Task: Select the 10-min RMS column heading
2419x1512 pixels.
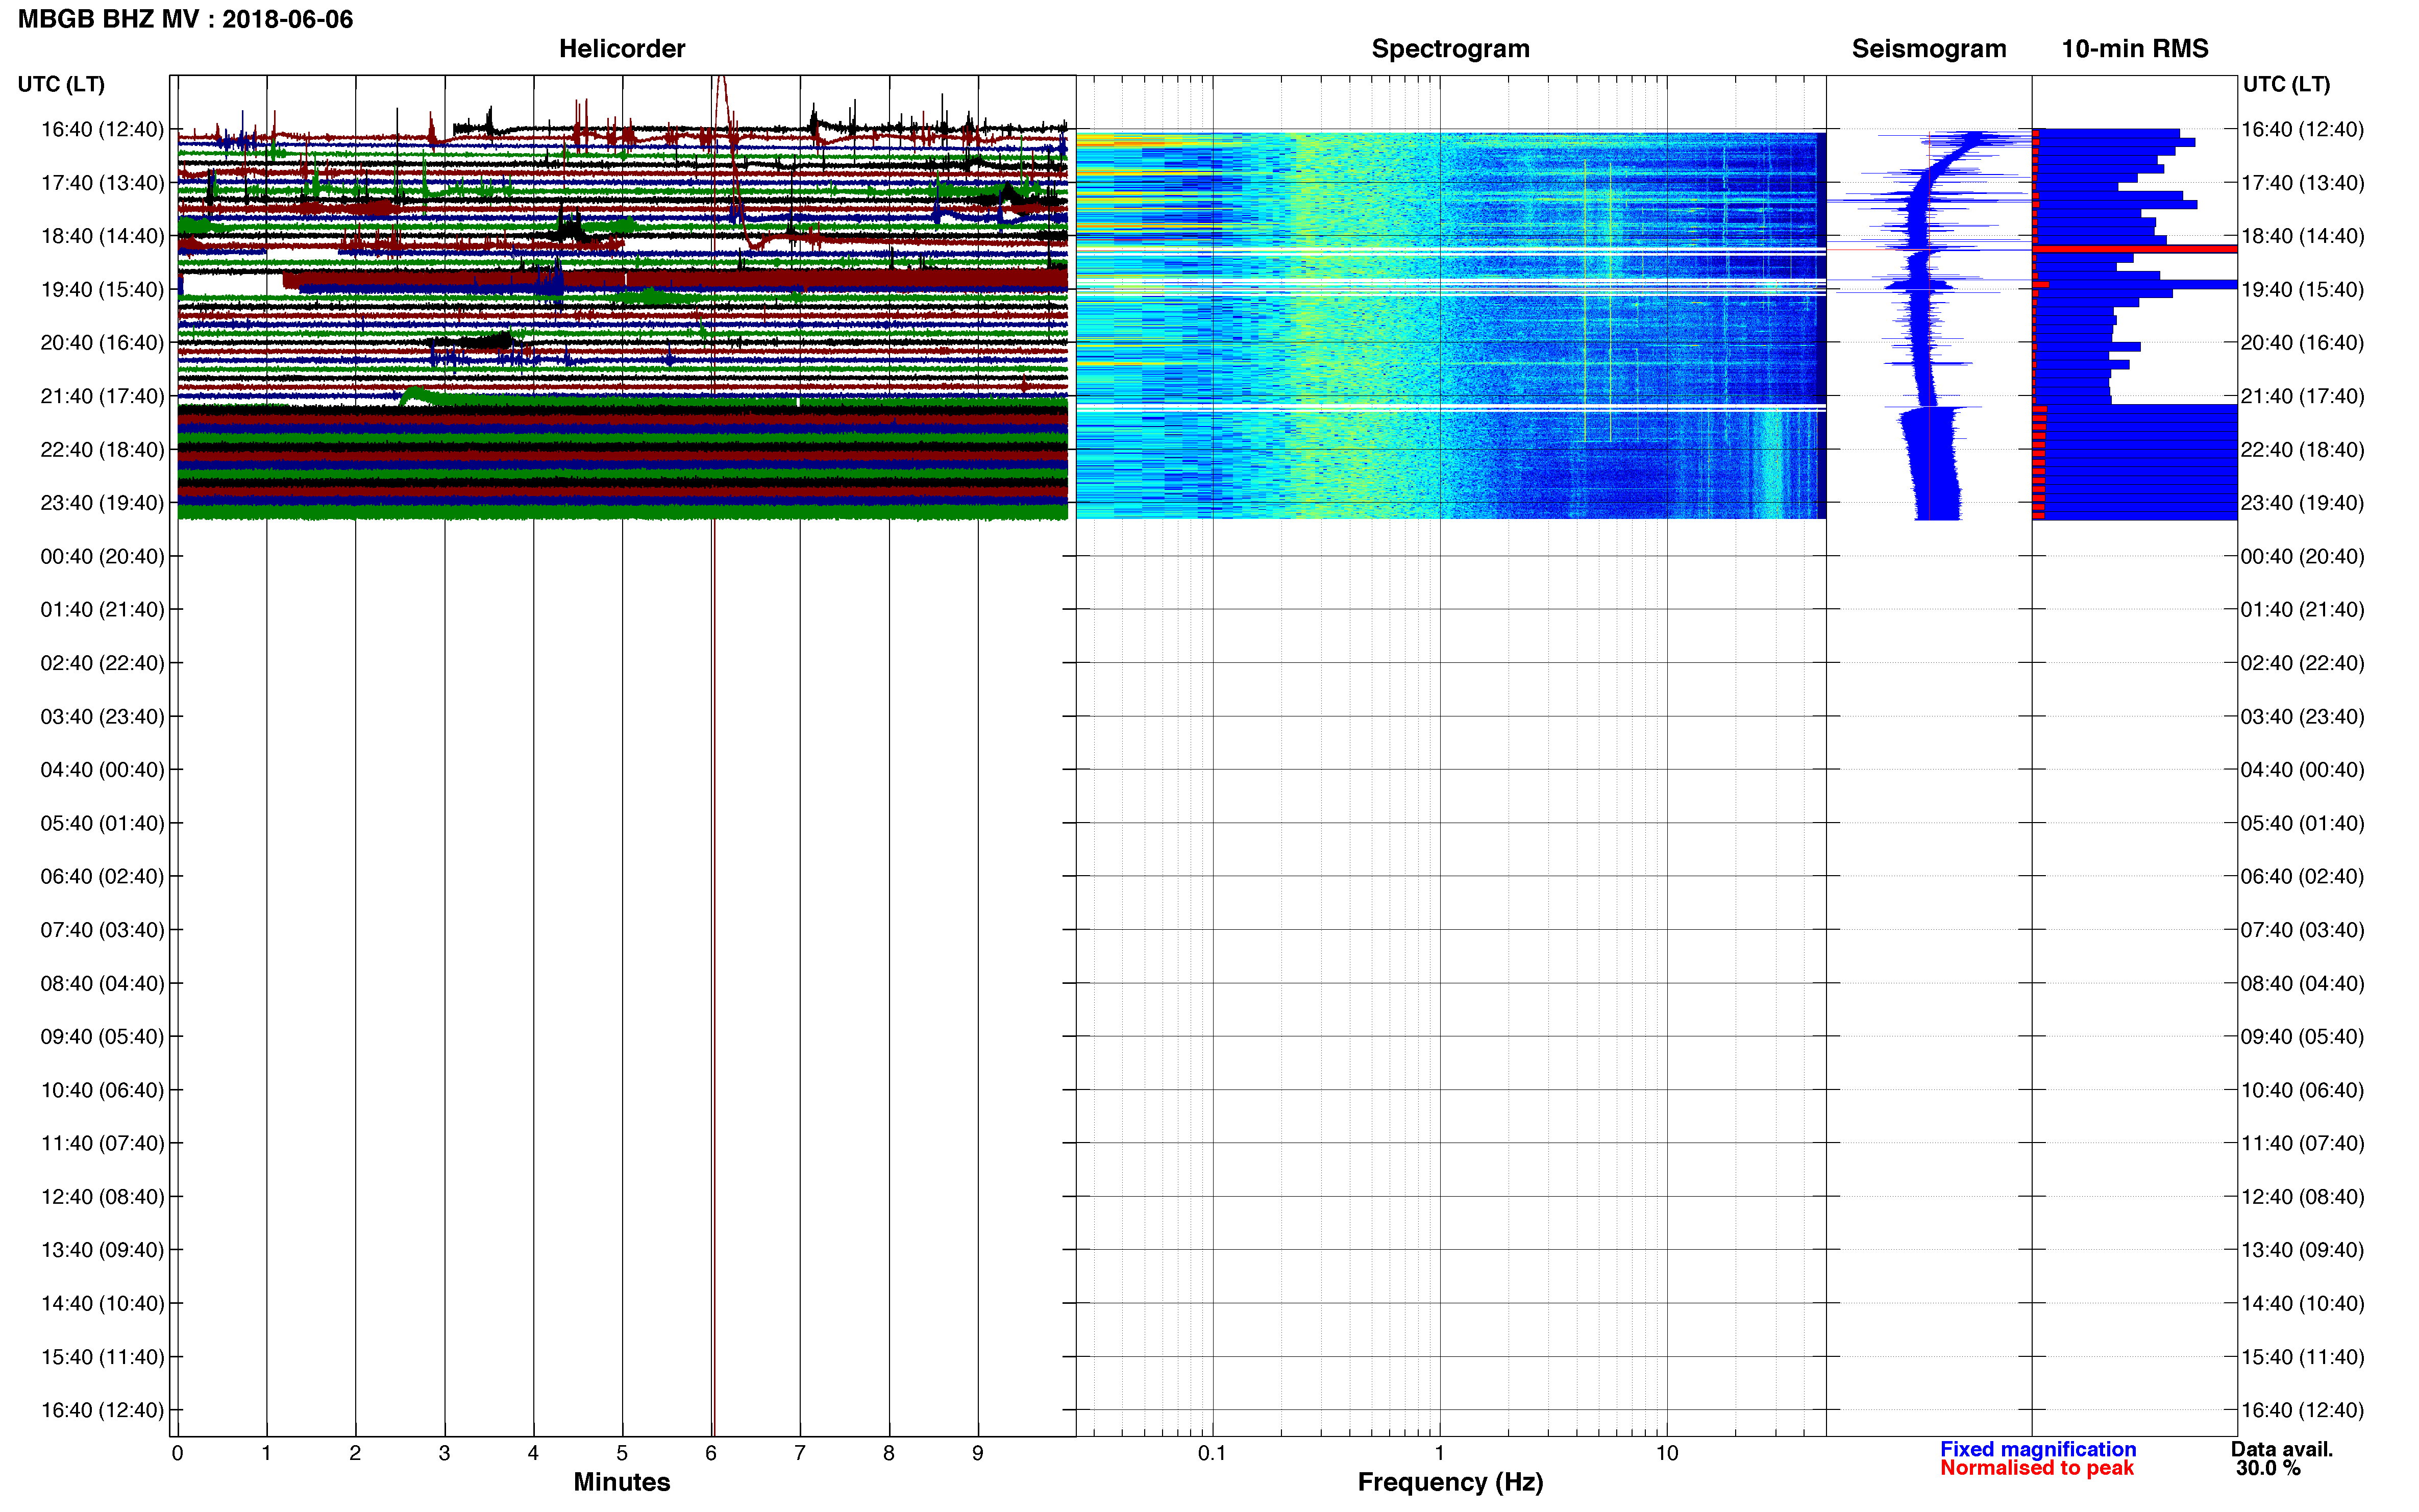Action: coord(2134,49)
